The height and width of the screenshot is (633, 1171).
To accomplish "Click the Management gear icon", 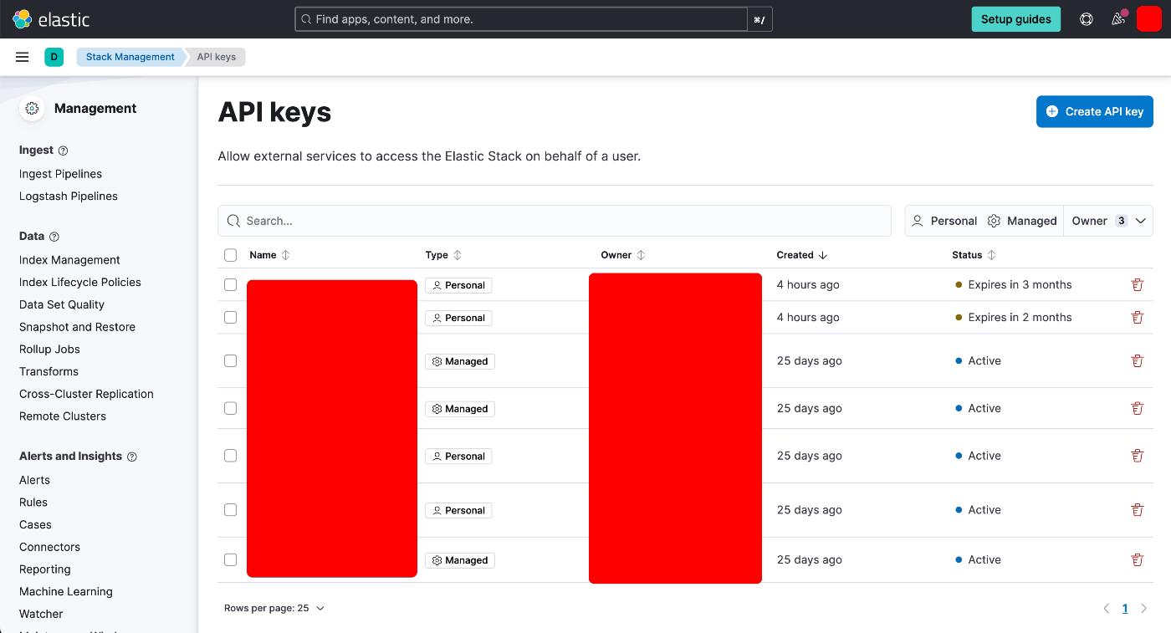I will coord(32,109).
